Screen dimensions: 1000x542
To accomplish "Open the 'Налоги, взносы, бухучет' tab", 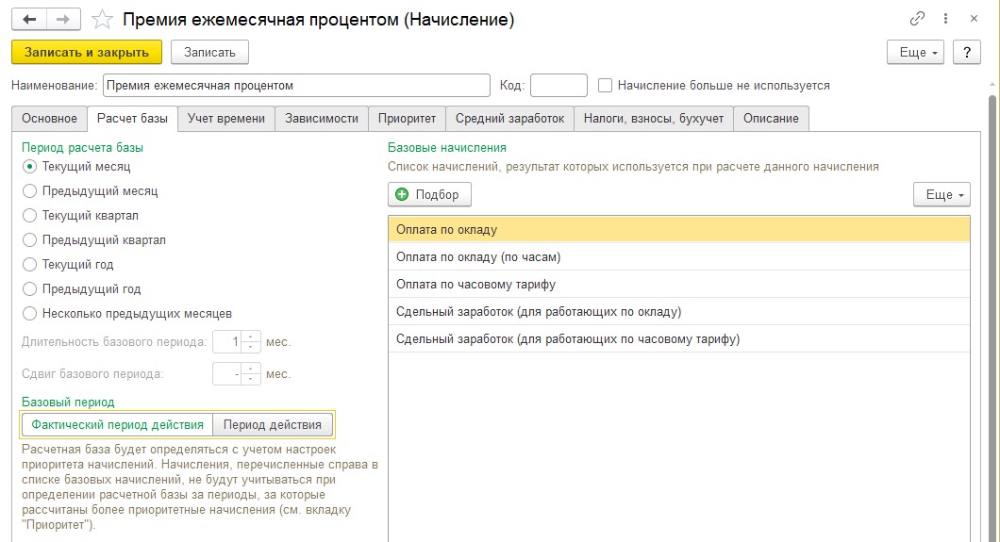I will 654,119.
